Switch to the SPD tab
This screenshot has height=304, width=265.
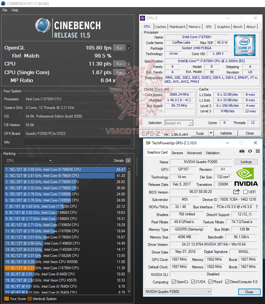coord(209,27)
